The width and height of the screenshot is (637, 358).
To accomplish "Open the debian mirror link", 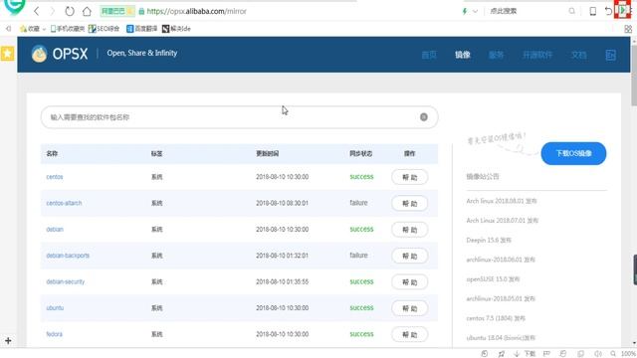I will [55, 230].
